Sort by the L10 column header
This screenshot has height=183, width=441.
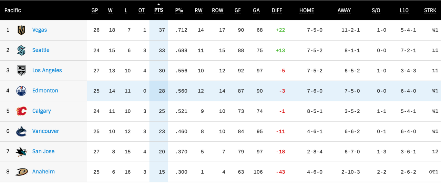[x=404, y=10]
